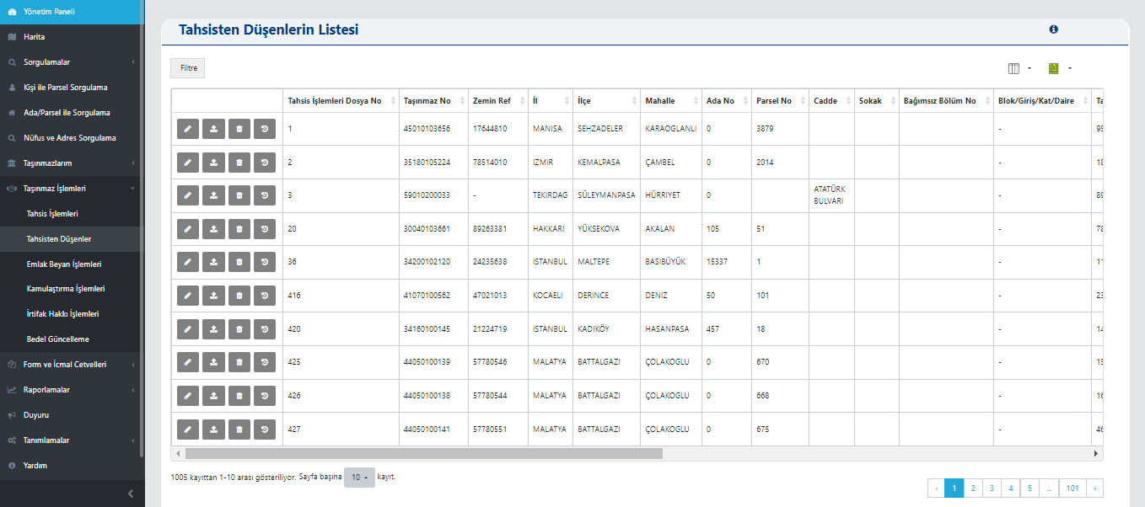1145x507 pixels.
Task: Click the history icon for file 427 row
Action: point(265,430)
